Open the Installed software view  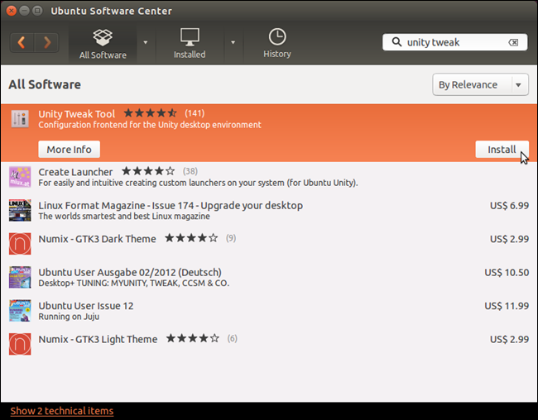[190, 44]
